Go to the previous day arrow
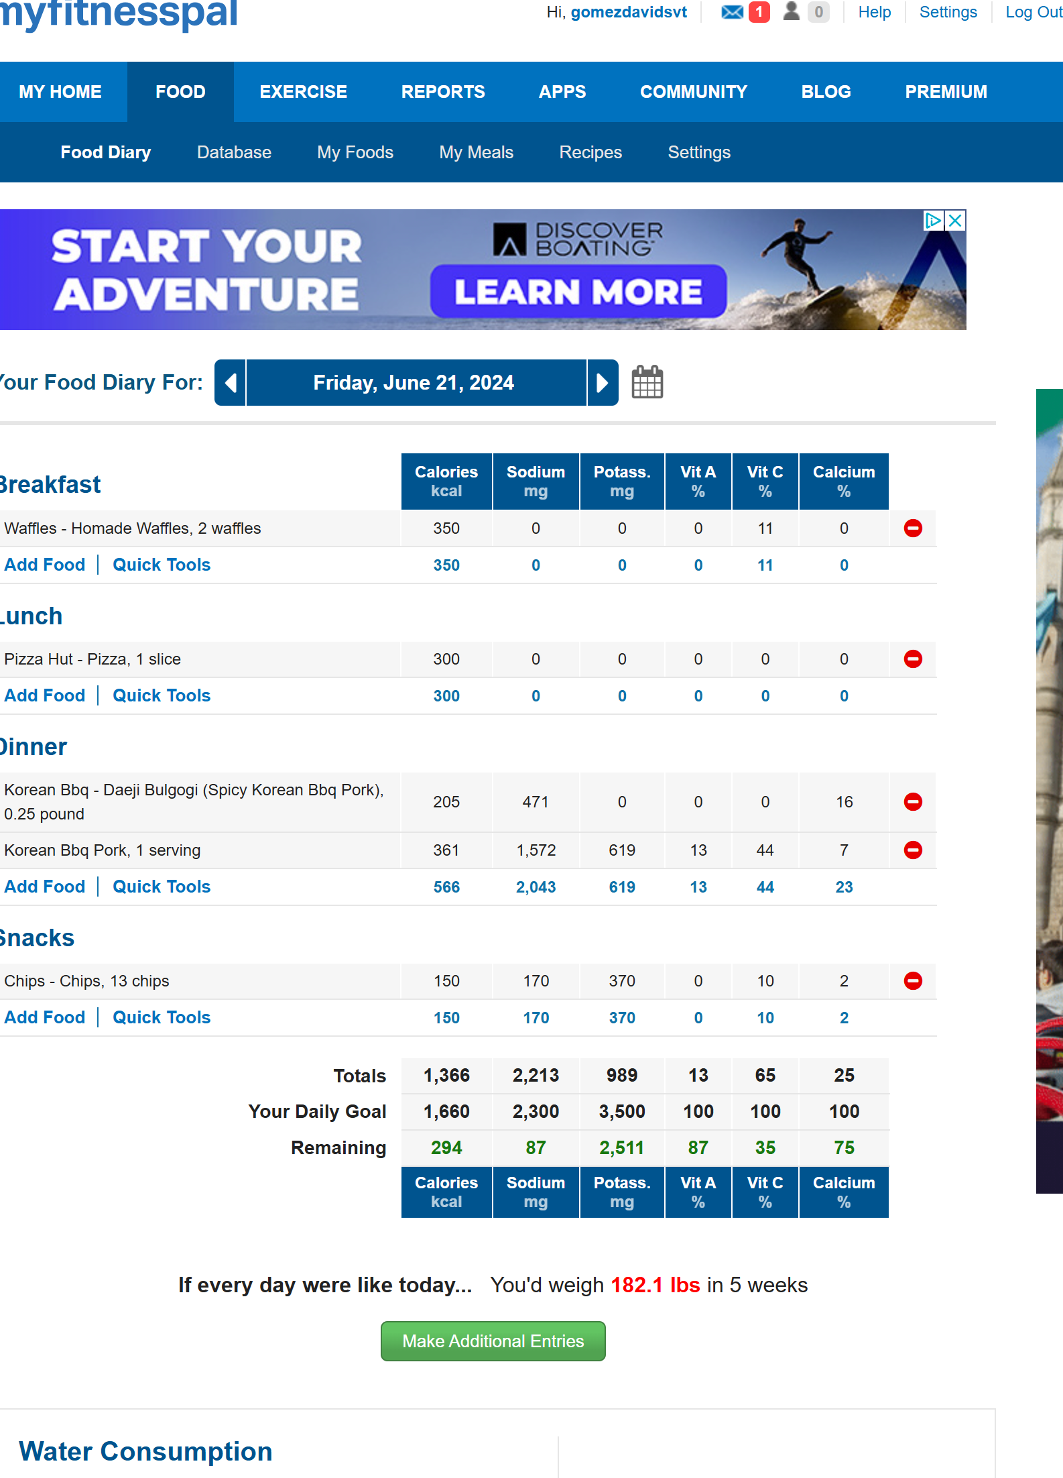The height and width of the screenshot is (1478, 1063). [230, 383]
